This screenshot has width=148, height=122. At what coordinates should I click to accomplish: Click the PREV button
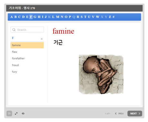point(119,113)
